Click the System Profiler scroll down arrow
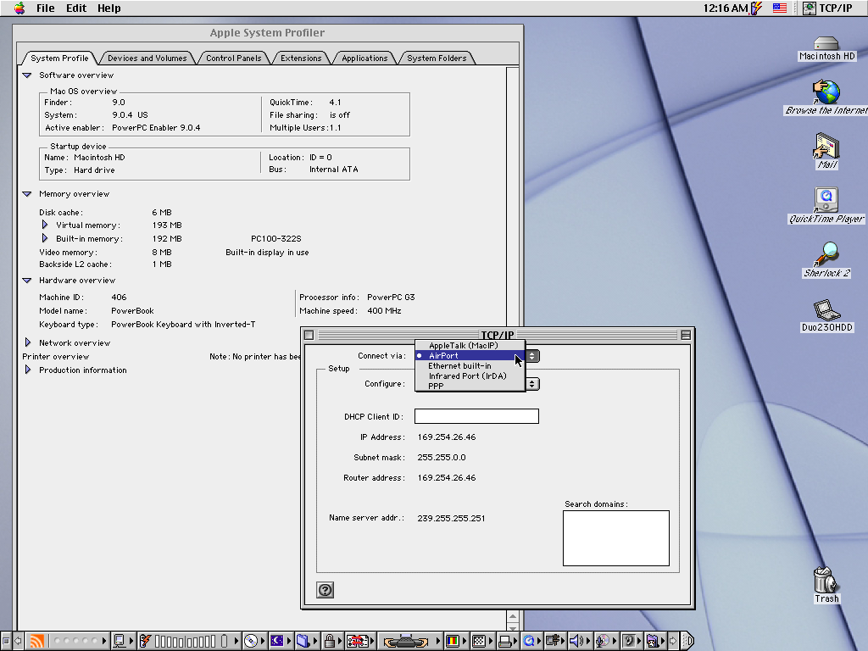The width and height of the screenshot is (868, 651). click(x=513, y=628)
